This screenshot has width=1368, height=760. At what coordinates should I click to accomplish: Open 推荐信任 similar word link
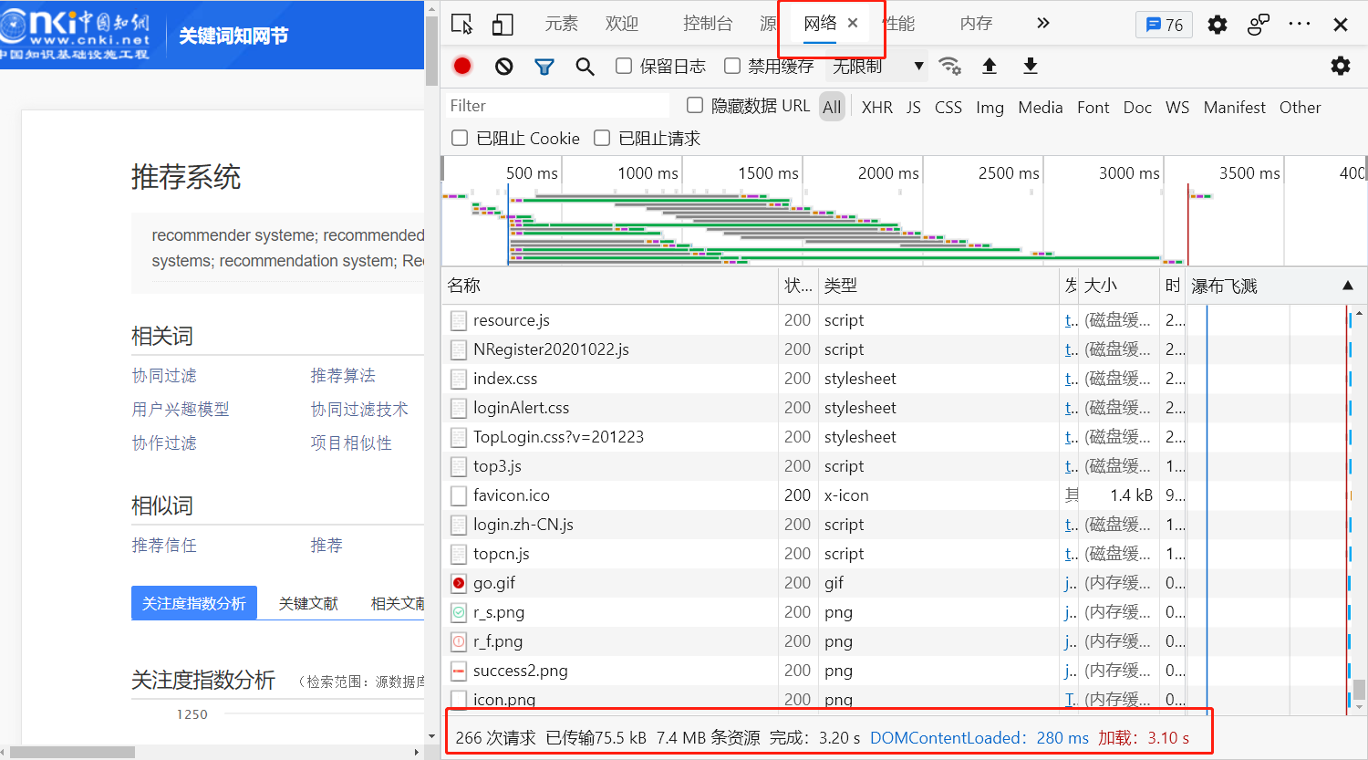[164, 546]
